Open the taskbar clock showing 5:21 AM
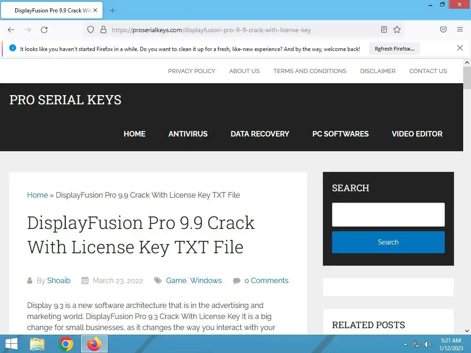This screenshot has height=353, width=471. click(x=451, y=344)
